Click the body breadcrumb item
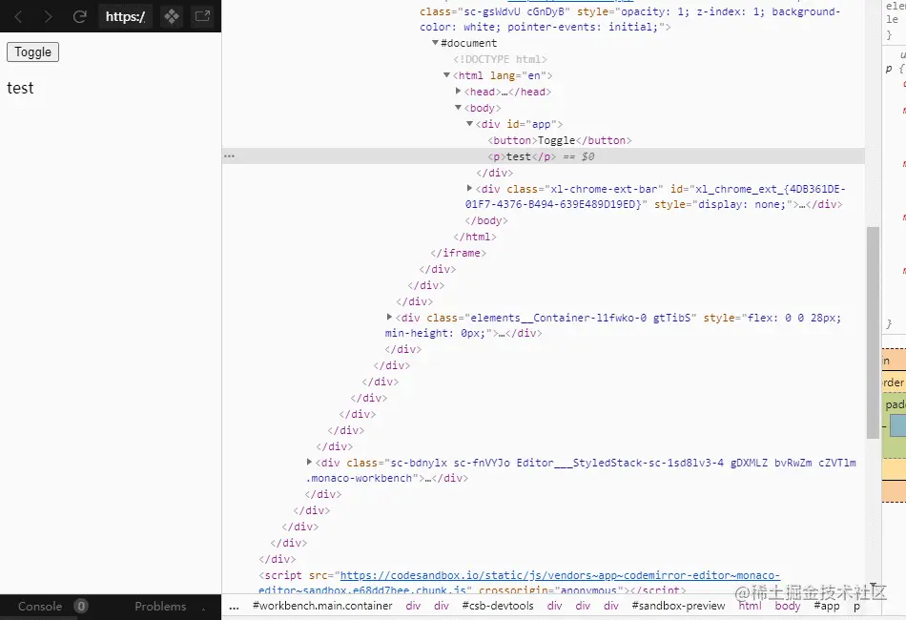 point(788,606)
